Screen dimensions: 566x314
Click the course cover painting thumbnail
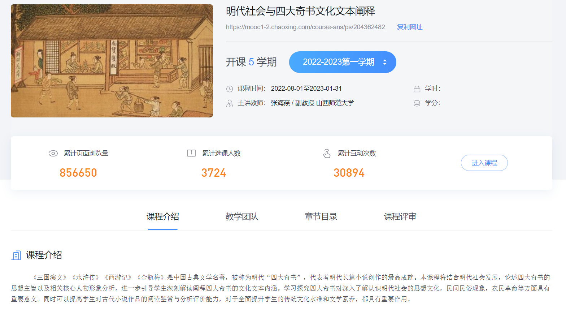[x=112, y=61]
